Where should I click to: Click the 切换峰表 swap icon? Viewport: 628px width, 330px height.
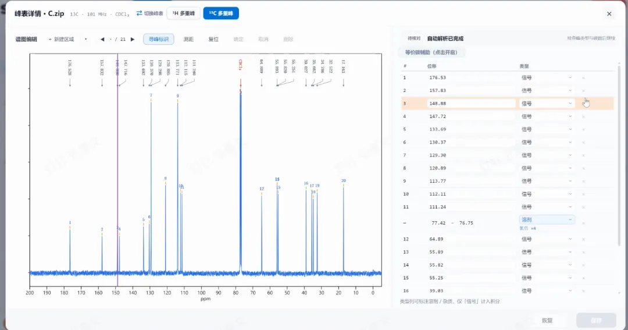(x=139, y=13)
